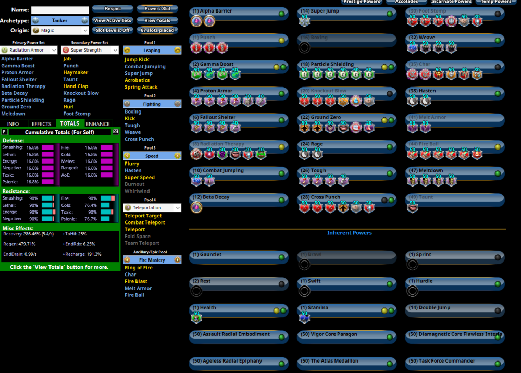Expand the Primary Power Set Radiation Armor dropdown
Image resolution: width=521 pixels, height=373 pixels.
click(x=29, y=50)
